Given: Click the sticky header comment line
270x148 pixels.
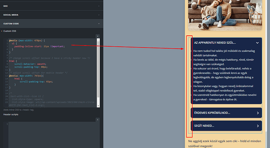Looking at the screenshot, I should click(49, 58).
